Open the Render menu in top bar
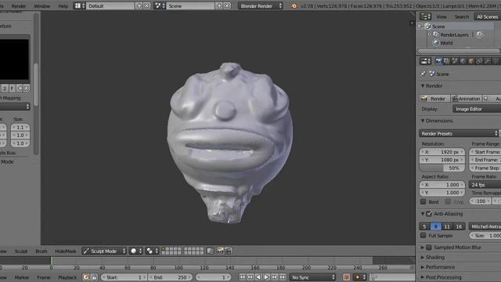 point(19,5)
